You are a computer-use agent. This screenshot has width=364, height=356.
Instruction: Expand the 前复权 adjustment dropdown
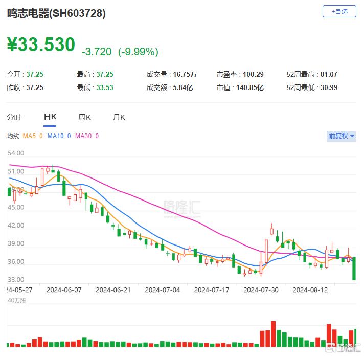(342, 136)
